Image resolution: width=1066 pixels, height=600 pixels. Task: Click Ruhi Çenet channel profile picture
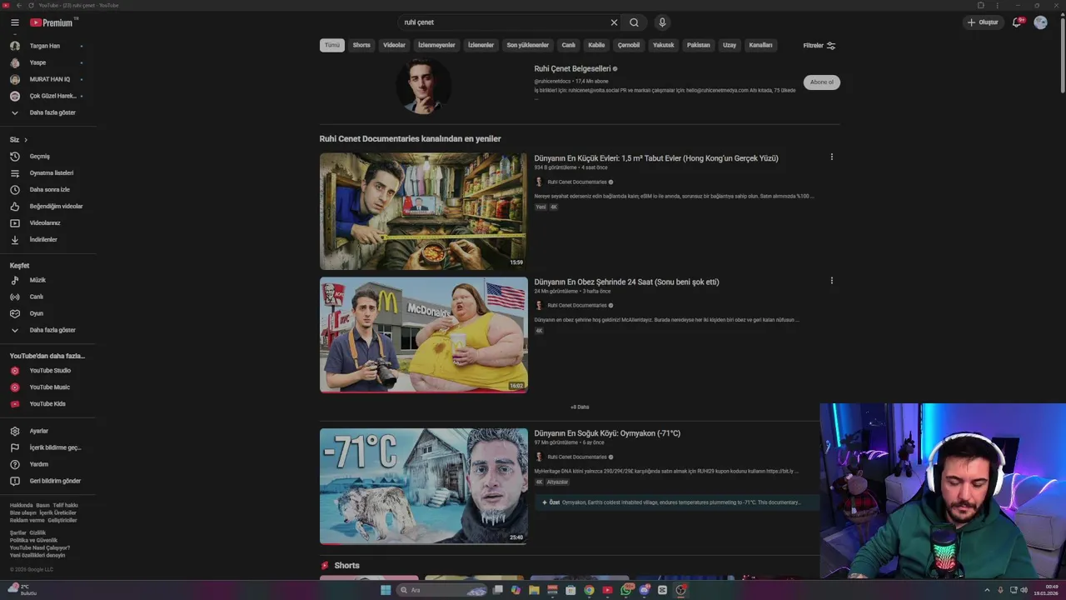[x=423, y=86]
